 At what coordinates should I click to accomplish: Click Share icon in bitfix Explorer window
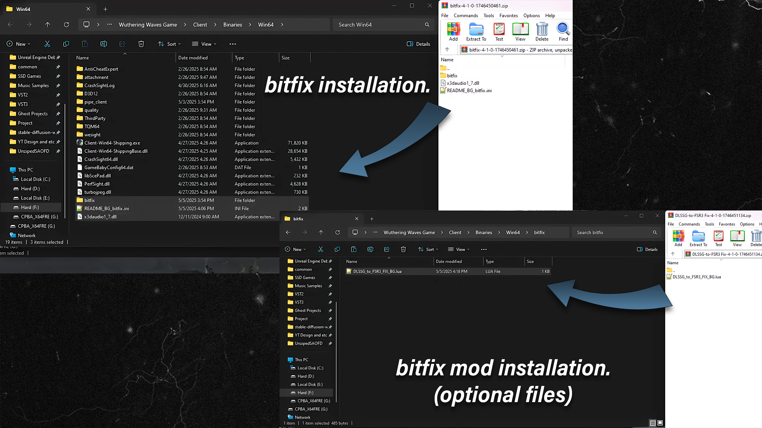[387, 249]
